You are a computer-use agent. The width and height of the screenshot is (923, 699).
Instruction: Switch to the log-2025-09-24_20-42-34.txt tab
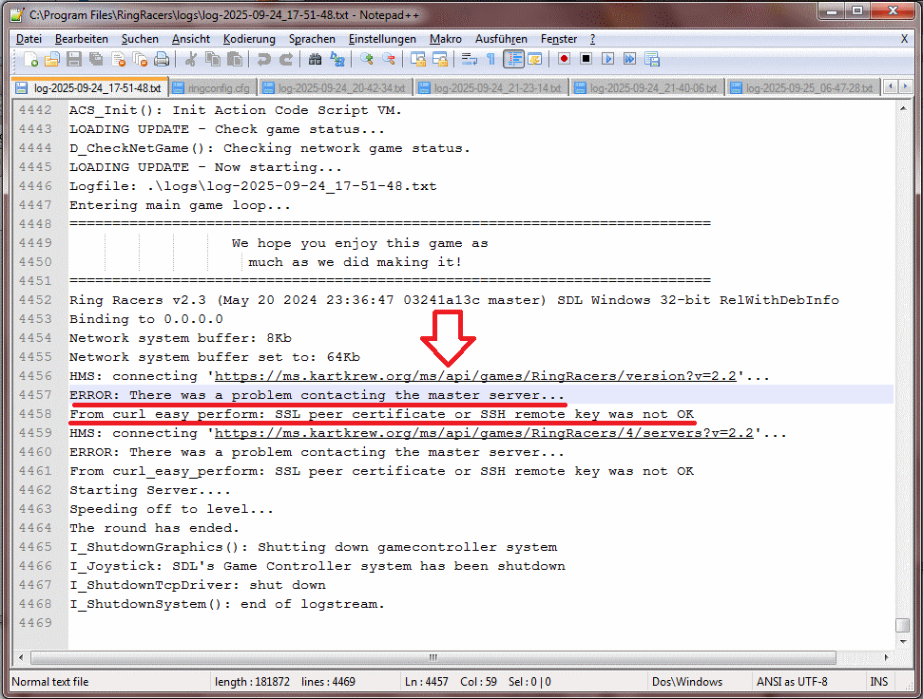335,88
